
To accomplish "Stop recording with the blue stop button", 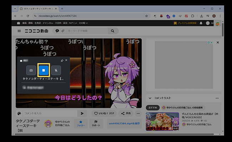I will (x=44, y=70).
